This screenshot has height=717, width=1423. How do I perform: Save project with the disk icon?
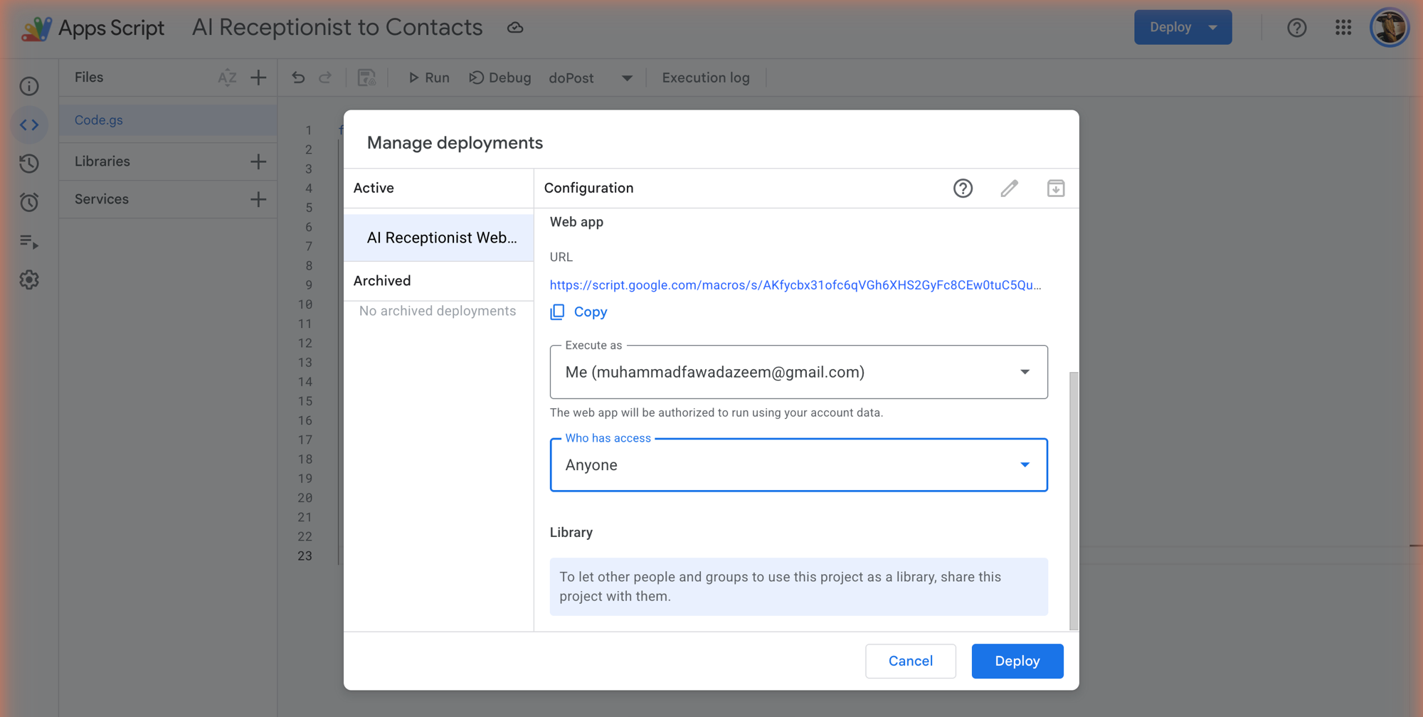coord(366,78)
